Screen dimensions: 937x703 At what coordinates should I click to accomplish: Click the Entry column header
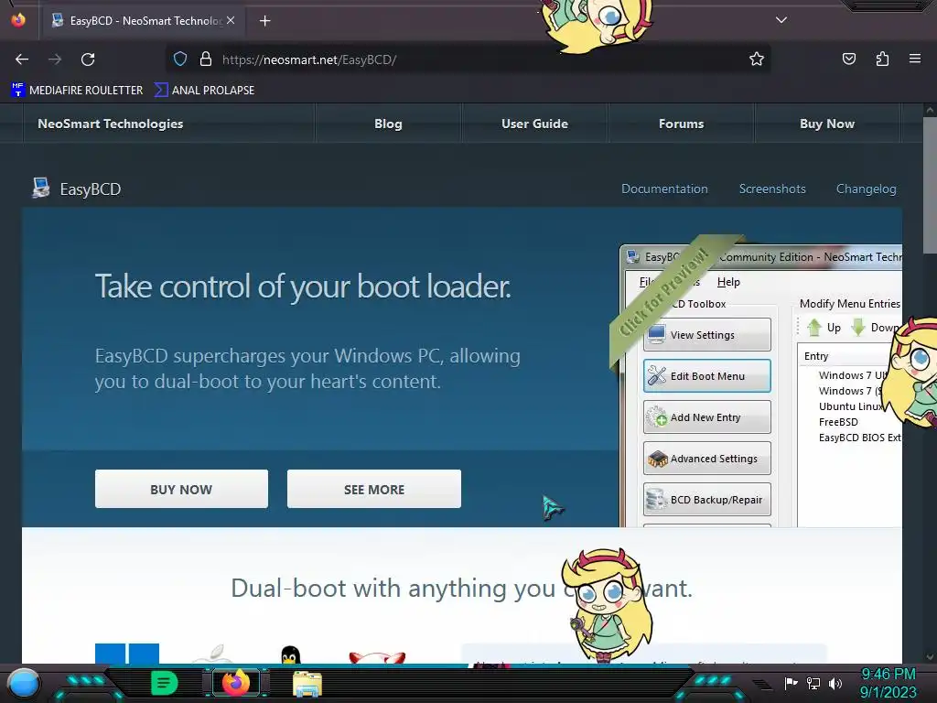(x=816, y=356)
